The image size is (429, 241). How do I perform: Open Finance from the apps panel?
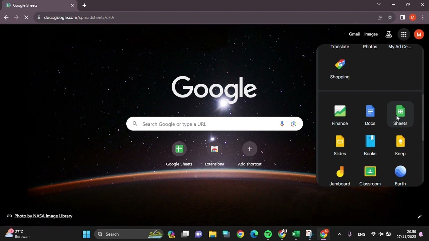click(x=340, y=114)
